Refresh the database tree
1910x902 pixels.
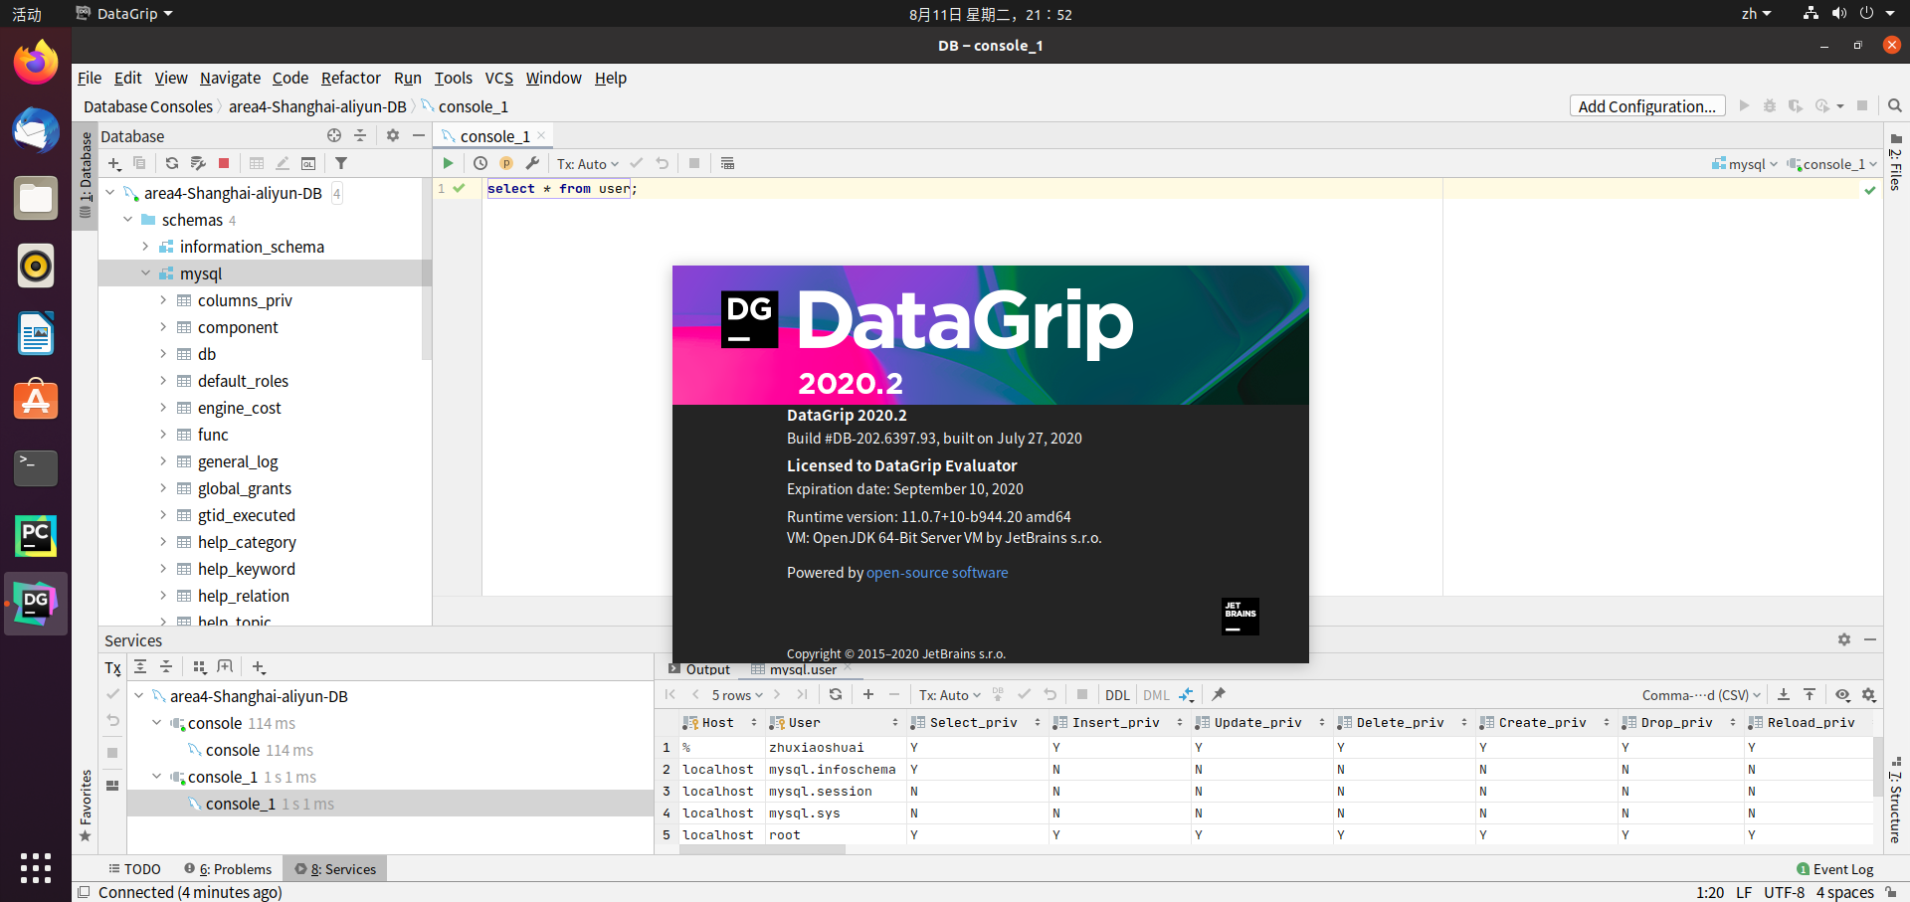(172, 163)
